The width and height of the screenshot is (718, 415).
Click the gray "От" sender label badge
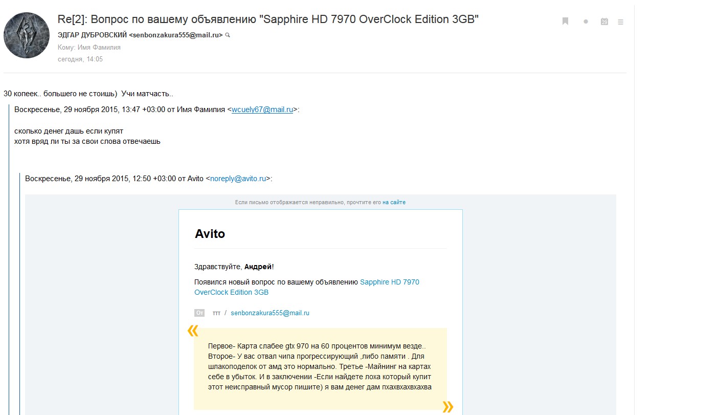click(x=199, y=313)
